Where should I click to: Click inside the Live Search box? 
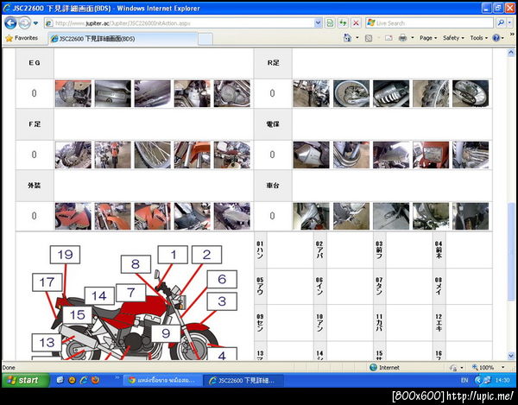pyautogui.click(x=429, y=23)
